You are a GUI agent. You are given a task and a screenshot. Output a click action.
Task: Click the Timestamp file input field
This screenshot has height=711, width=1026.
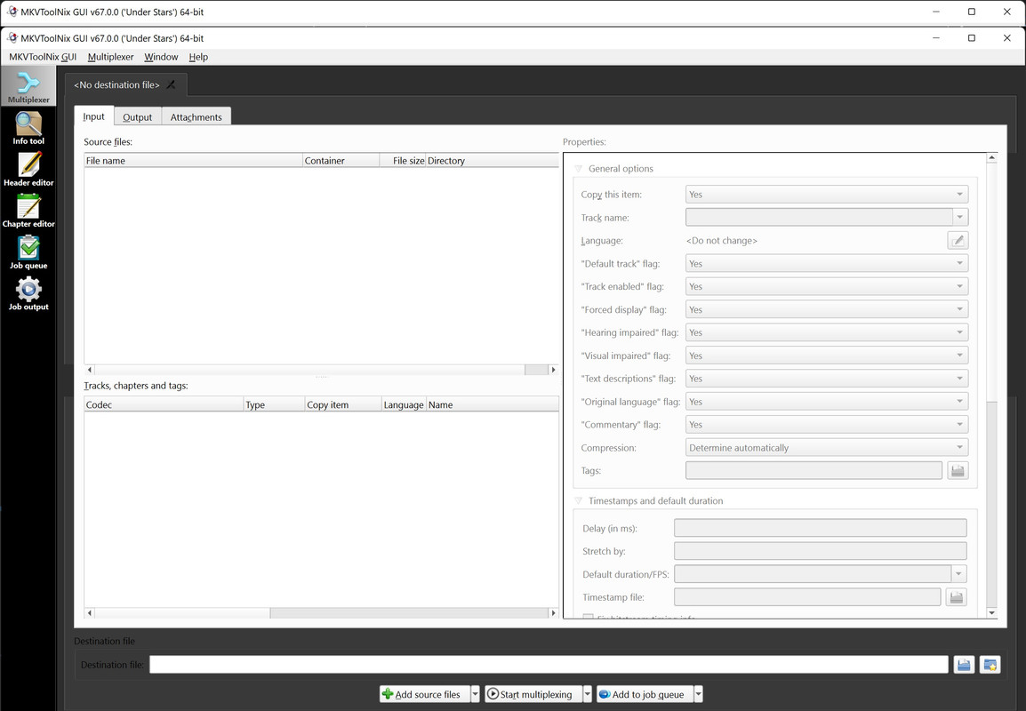pos(807,597)
